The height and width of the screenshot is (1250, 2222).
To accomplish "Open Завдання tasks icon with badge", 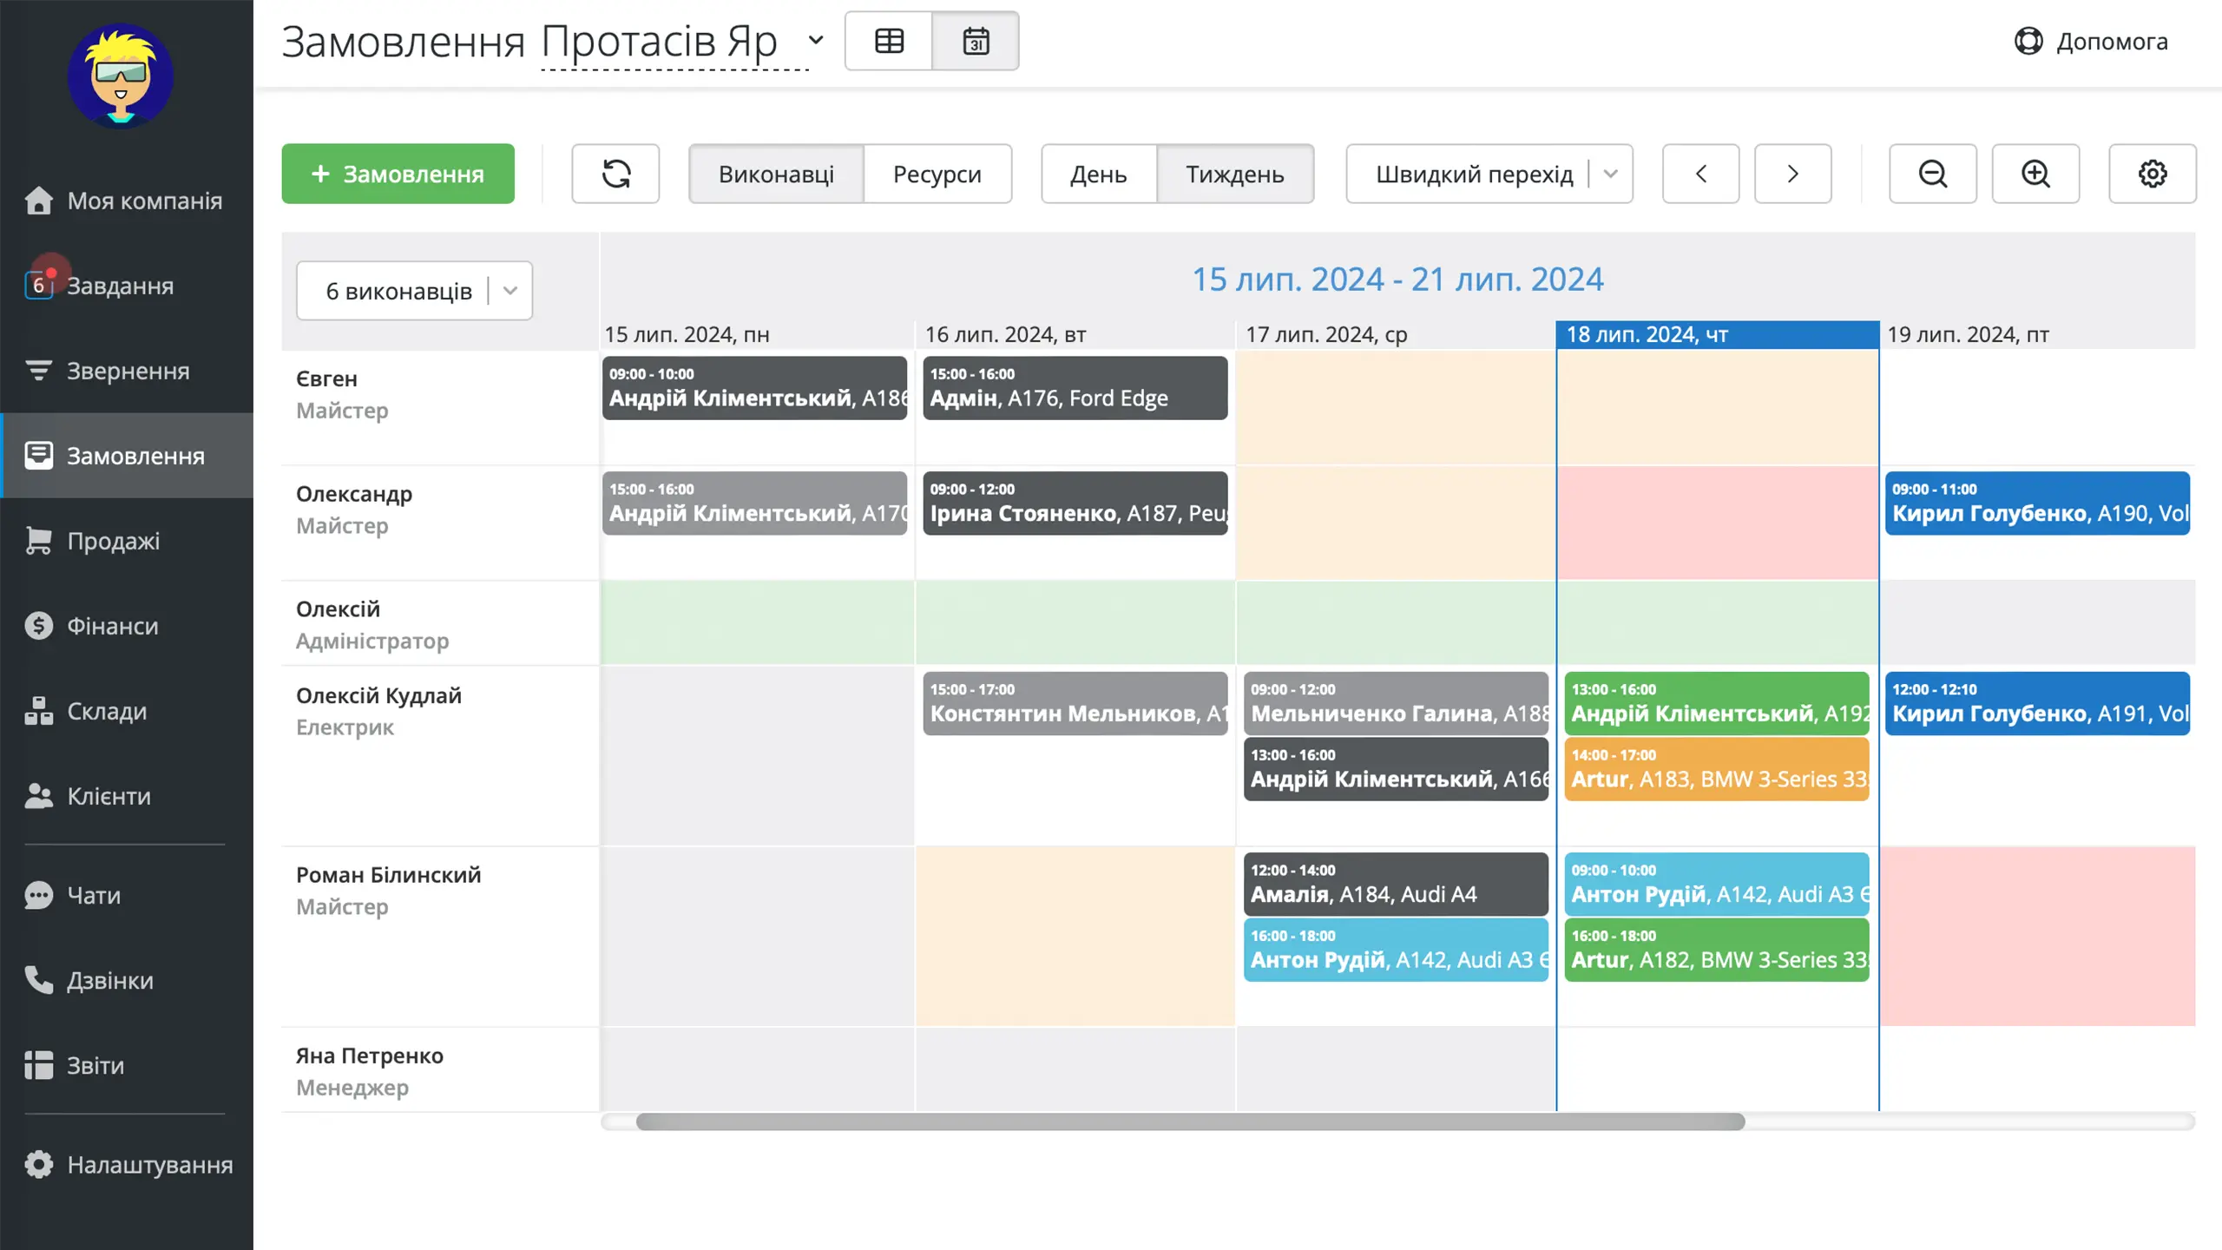I will point(38,285).
